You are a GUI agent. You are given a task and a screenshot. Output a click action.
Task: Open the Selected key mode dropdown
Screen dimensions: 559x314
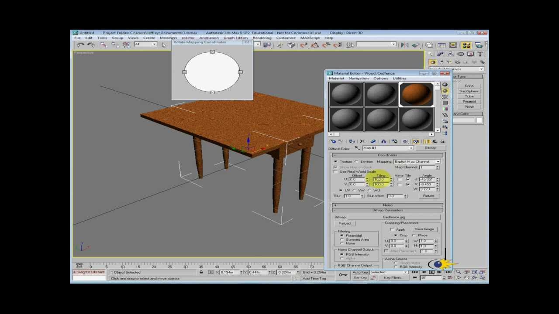(389, 272)
